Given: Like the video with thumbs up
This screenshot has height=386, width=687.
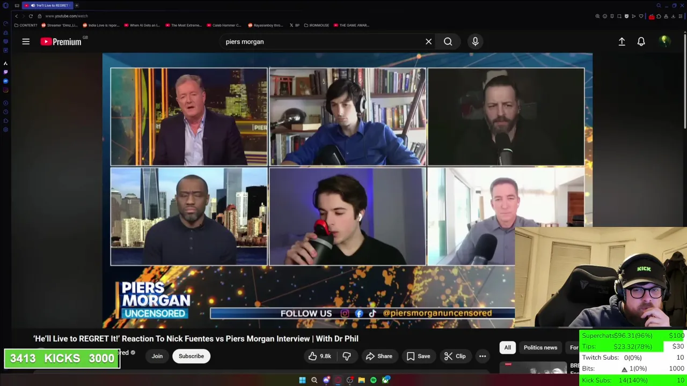Looking at the screenshot, I should 319,356.
